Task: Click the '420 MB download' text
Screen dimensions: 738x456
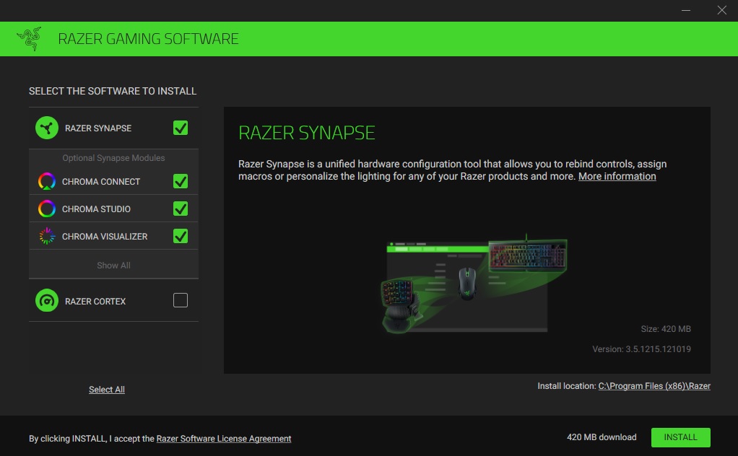Action: (602, 437)
